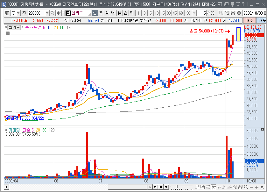This screenshot has height=192, width=267.
Task: Rewind chart replay
Action: 155,187
